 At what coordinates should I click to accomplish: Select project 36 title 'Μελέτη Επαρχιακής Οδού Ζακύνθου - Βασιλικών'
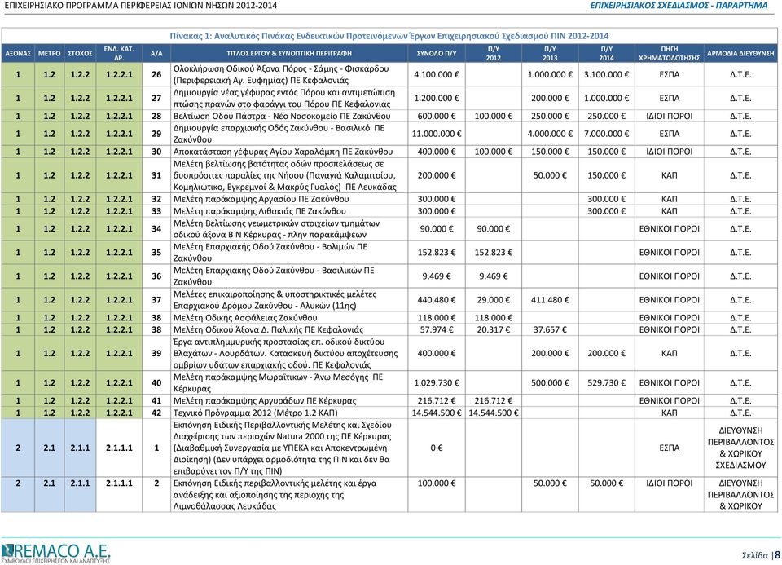(274, 276)
